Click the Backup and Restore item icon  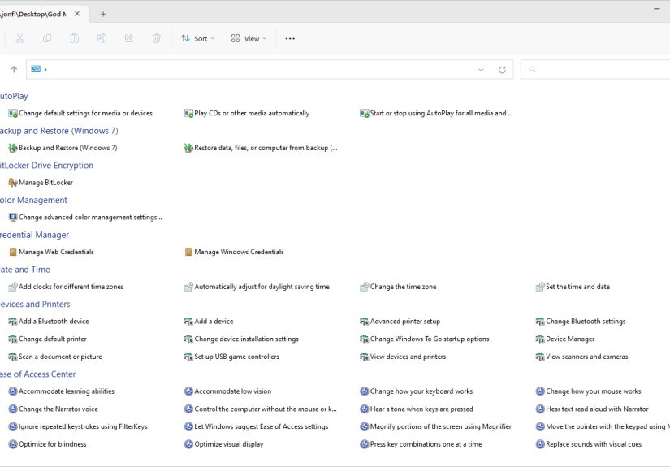click(x=13, y=148)
